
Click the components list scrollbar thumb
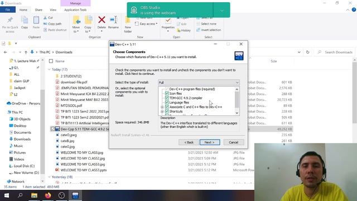click(237, 99)
